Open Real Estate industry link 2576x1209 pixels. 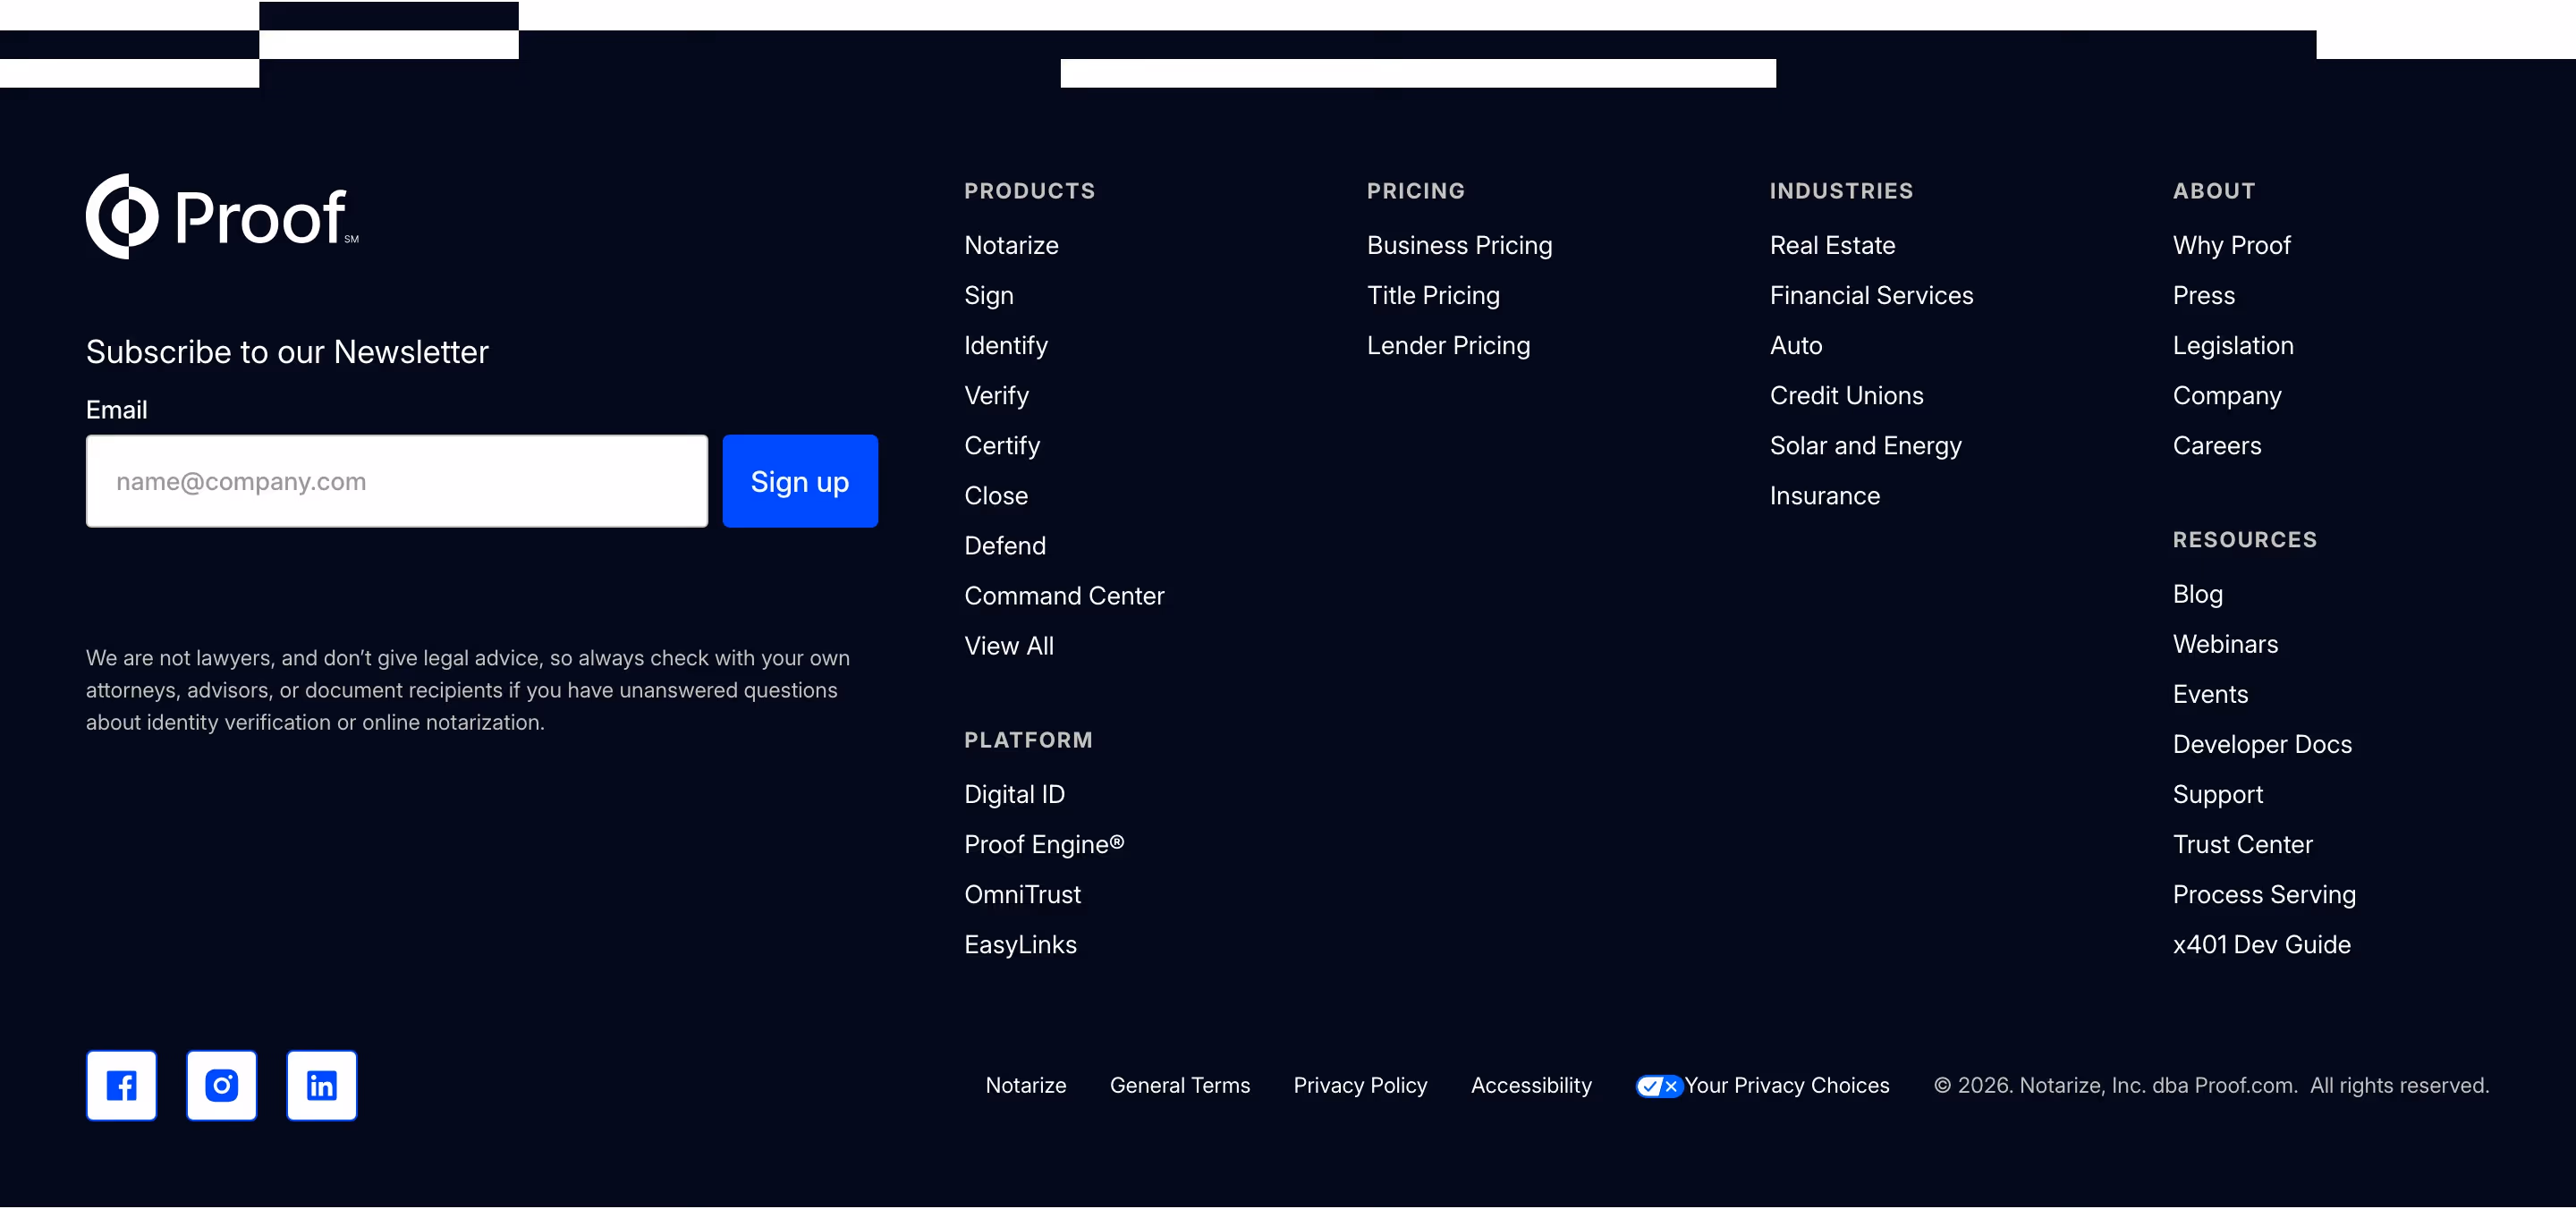(x=1832, y=245)
